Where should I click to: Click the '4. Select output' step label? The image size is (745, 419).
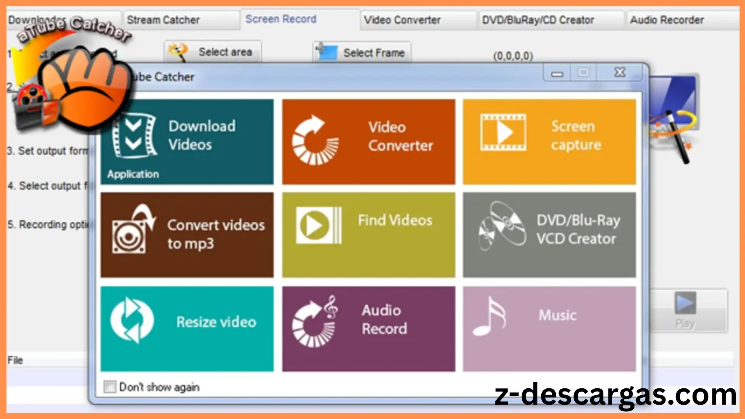point(47,186)
